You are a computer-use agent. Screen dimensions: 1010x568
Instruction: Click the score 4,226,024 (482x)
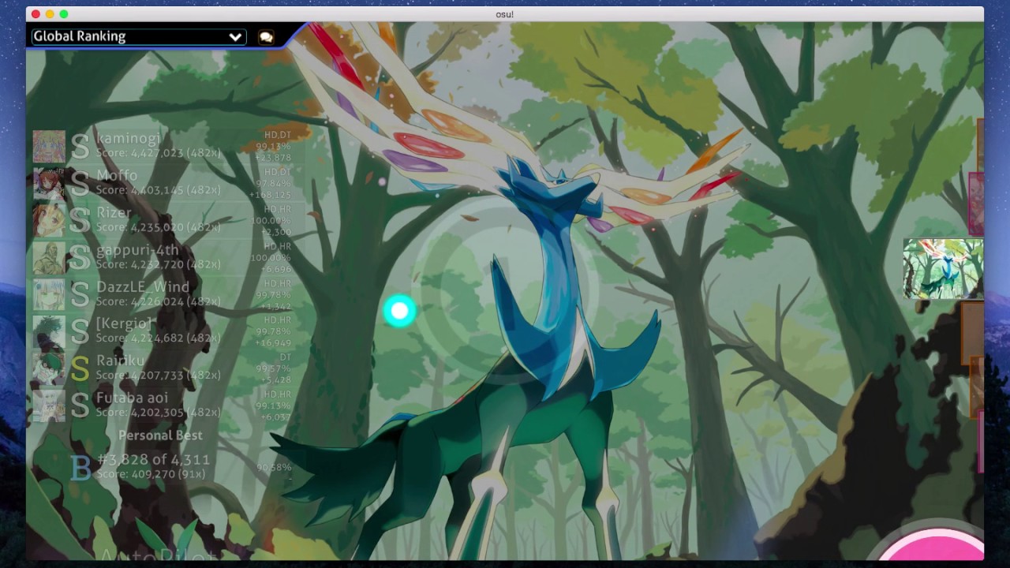pyautogui.click(x=159, y=301)
